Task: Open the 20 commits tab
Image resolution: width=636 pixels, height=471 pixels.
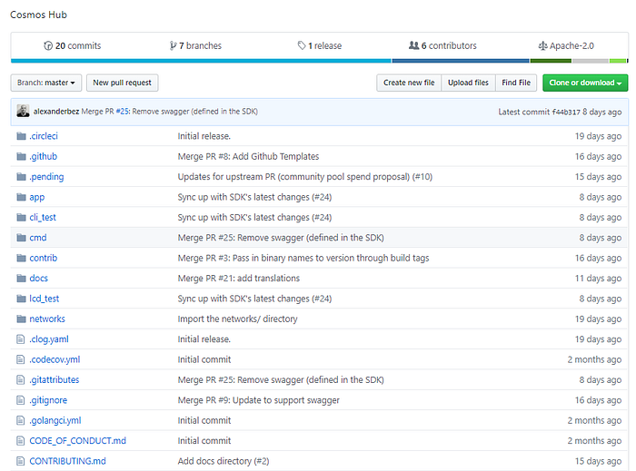Action: [72, 45]
